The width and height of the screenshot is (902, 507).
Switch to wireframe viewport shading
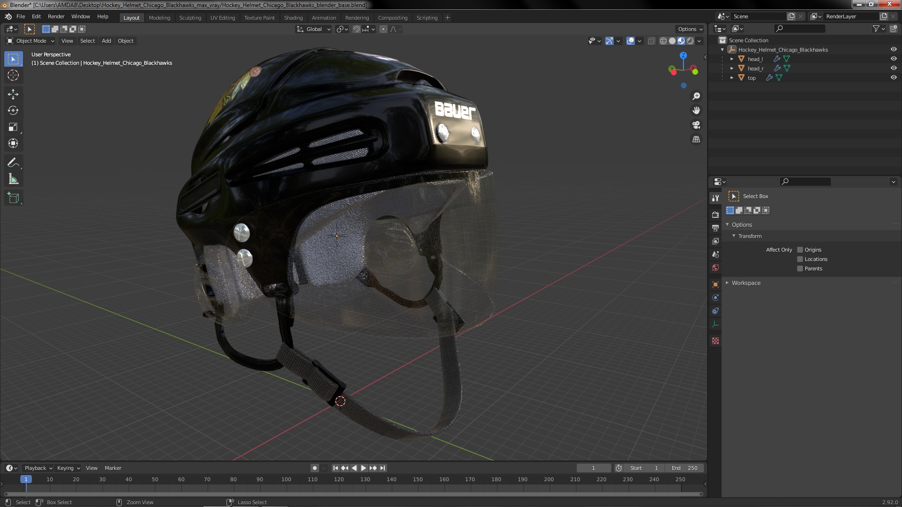[x=663, y=41]
